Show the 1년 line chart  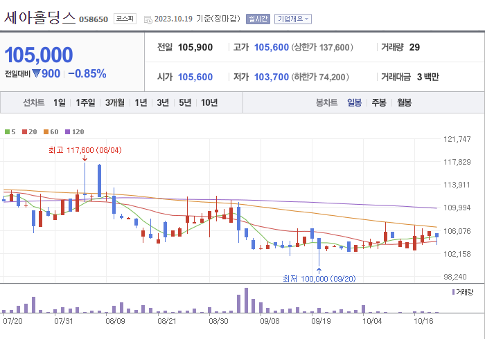click(141, 102)
